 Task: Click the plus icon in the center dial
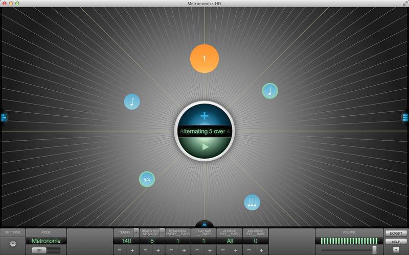pos(204,116)
